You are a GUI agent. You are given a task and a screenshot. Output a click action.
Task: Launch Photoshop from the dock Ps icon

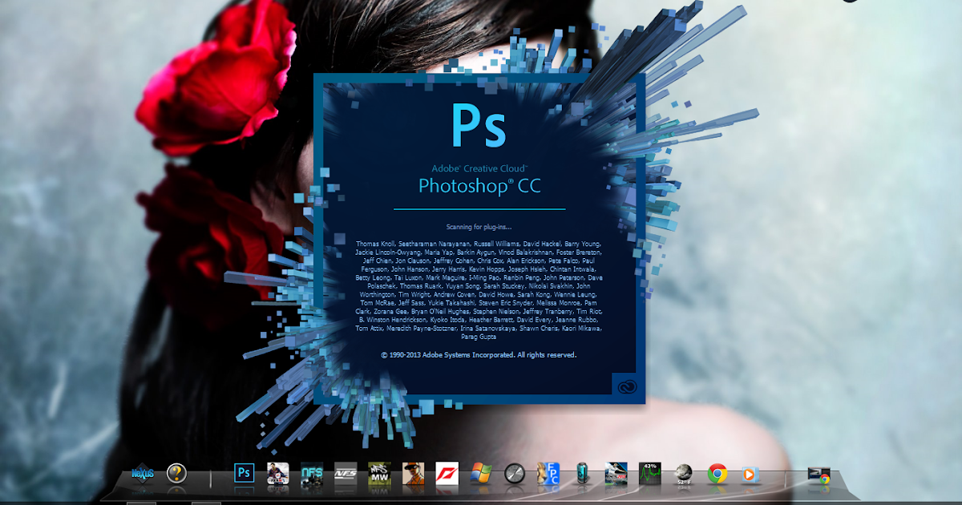pyautogui.click(x=244, y=473)
